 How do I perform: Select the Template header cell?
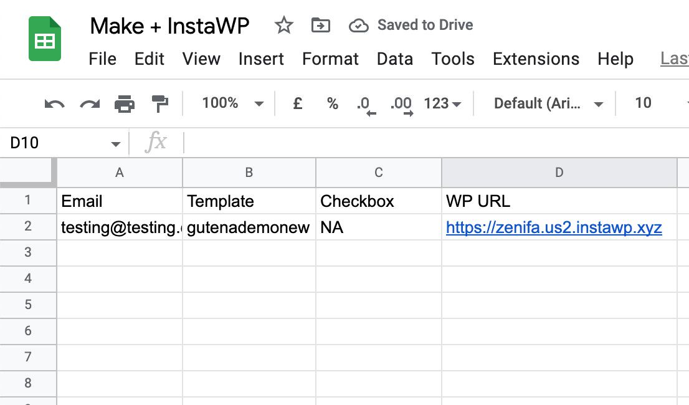click(249, 201)
